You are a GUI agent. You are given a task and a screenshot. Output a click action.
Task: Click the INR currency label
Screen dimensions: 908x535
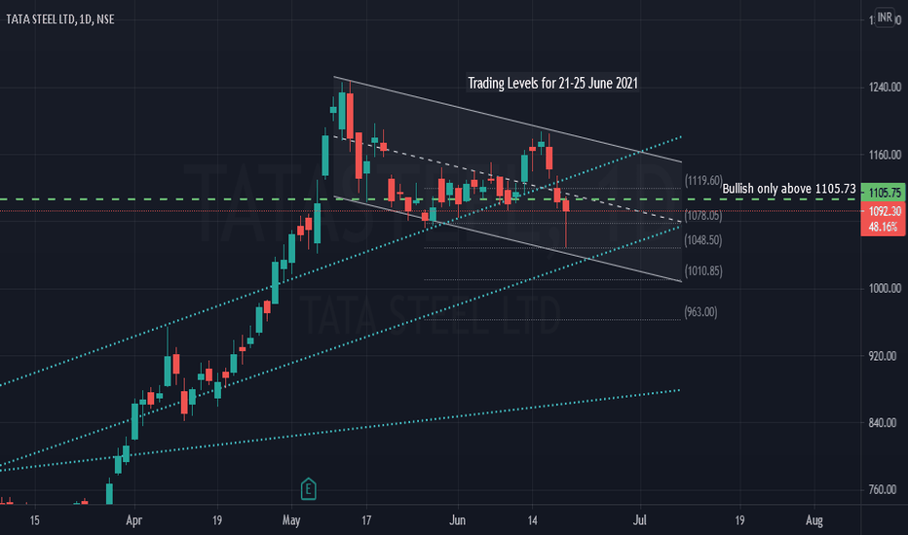(885, 18)
